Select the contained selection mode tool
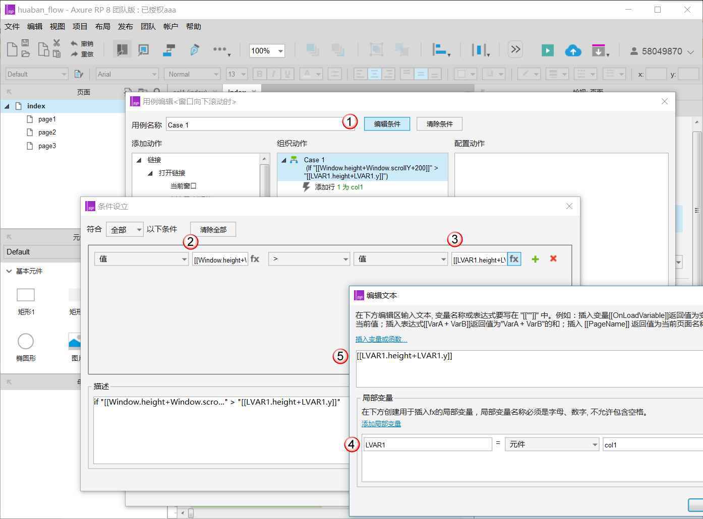The image size is (703, 519). tap(144, 50)
